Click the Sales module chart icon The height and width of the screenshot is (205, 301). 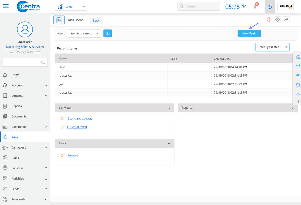pos(60,7)
